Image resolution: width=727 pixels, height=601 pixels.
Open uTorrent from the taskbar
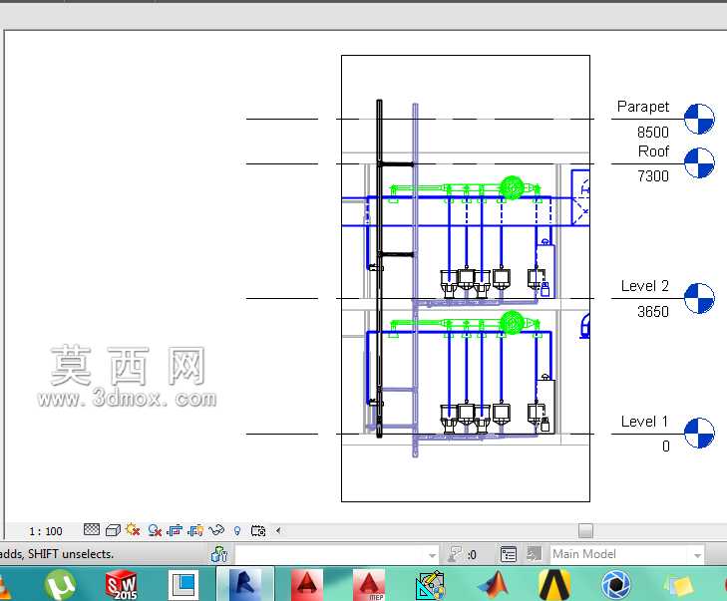[x=60, y=585]
